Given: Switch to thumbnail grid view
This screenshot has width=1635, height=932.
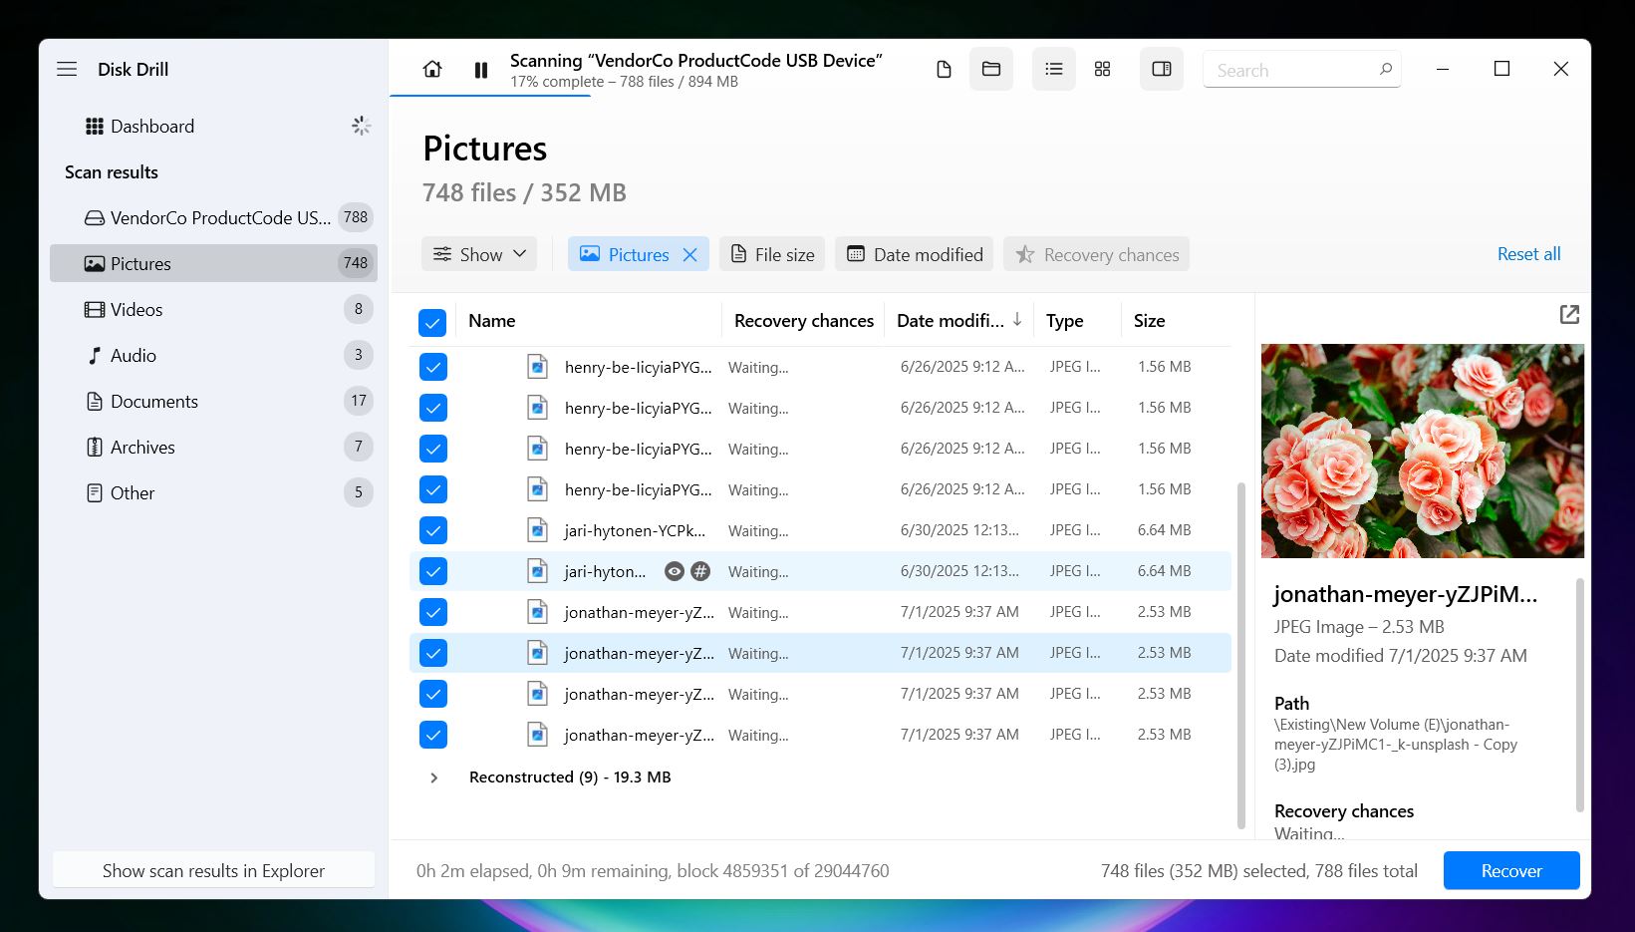Looking at the screenshot, I should pyautogui.click(x=1102, y=69).
